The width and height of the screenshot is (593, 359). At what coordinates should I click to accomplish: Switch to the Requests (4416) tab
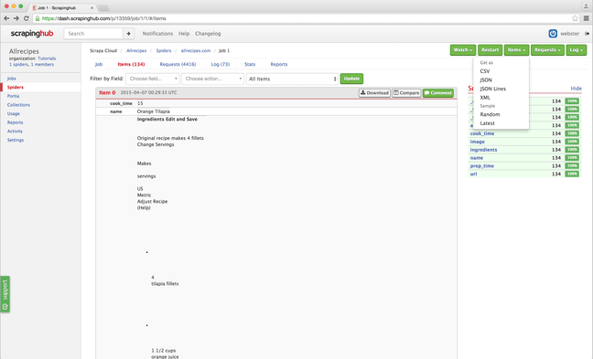178,64
